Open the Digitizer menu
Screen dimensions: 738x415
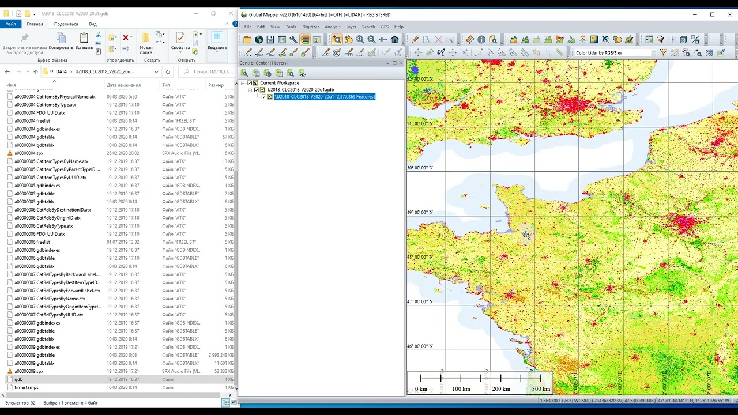click(311, 27)
